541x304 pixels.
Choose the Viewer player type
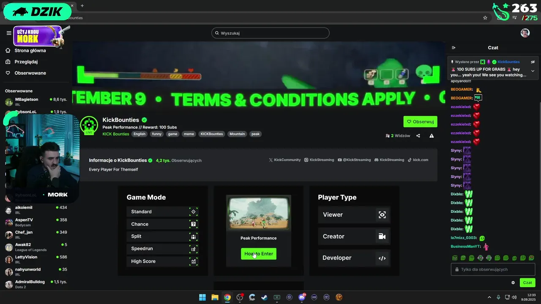pos(354,214)
